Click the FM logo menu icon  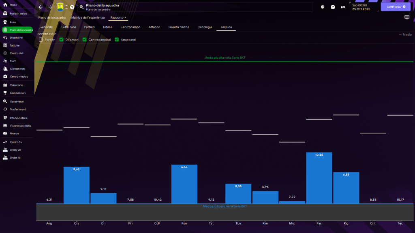[343, 7]
